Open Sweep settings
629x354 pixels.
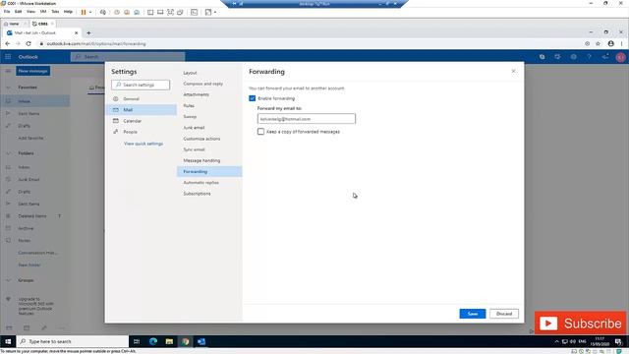click(x=190, y=116)
